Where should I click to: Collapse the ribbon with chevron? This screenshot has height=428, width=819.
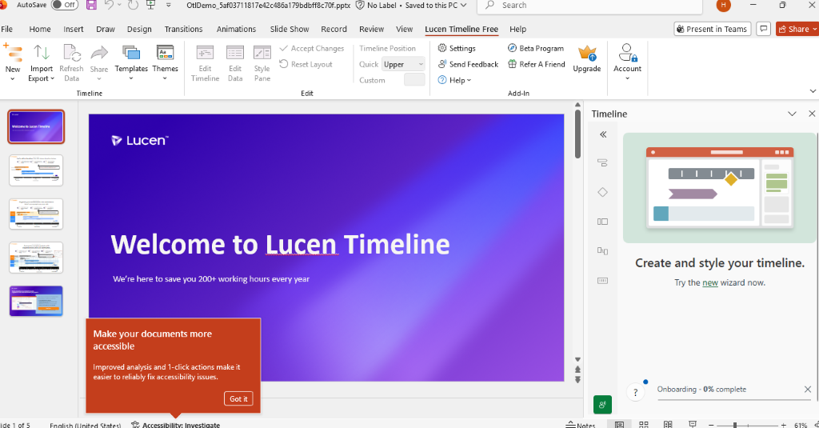pos(813,91)
